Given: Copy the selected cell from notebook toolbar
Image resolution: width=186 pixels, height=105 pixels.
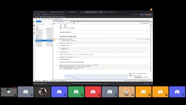Looking at the screenshot, I should click(x=61, y=23).
